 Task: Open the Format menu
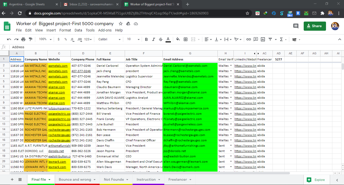(x=65, y=30)
